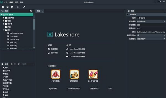
Task: Select background.png in project tree
Action: point(16,33)
